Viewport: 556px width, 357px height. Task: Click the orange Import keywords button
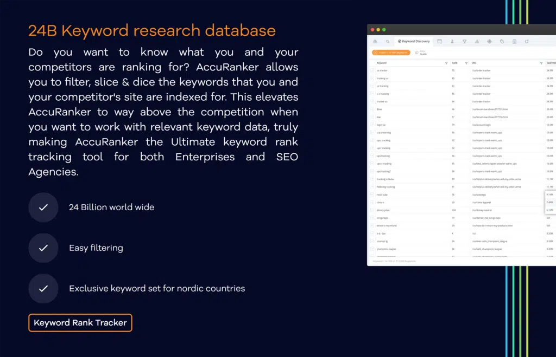[391, 53]
